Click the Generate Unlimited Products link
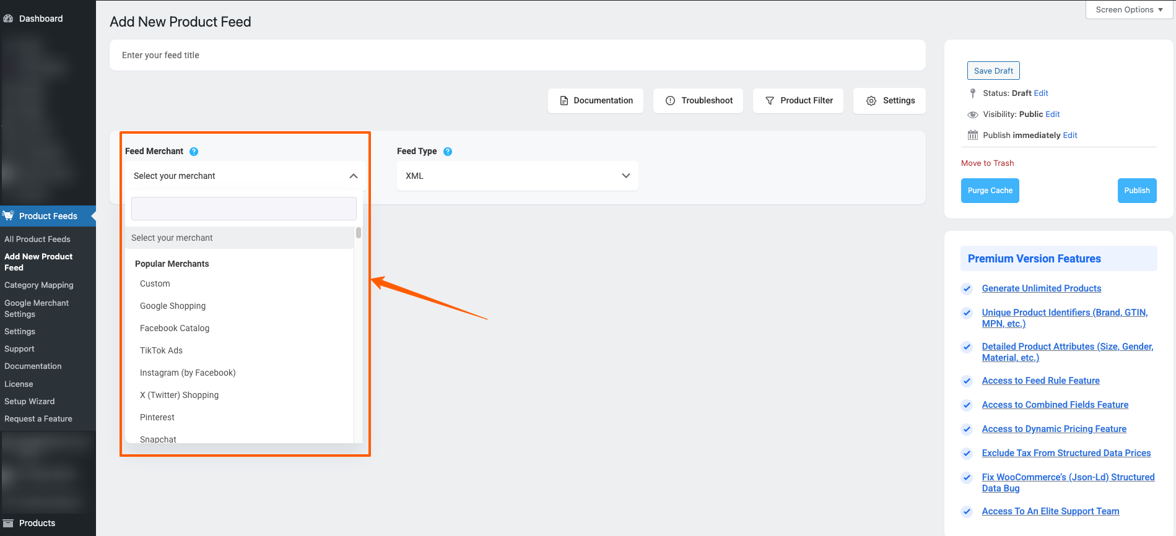Screen dimensions: 1176x536 (x=1042, y=288)
